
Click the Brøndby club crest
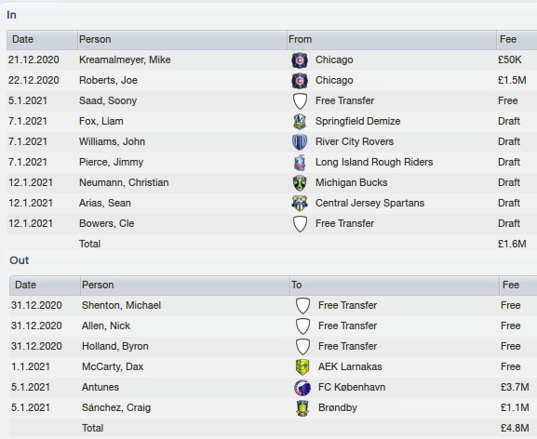(302, 408)
